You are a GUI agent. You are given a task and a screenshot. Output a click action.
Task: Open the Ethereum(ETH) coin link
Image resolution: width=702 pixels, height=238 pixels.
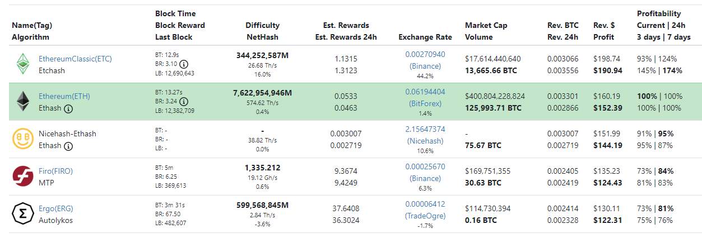[x=64, y=96]
